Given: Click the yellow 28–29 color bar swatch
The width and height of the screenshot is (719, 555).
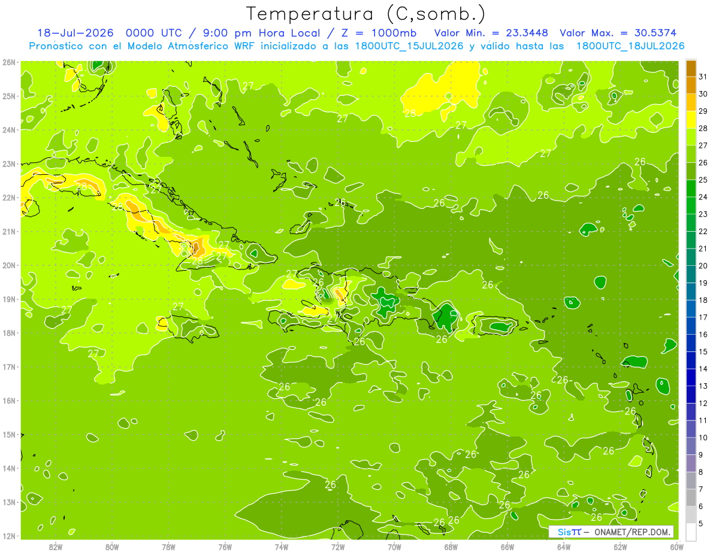Looking at the screenshot, I should click(691, 119).
